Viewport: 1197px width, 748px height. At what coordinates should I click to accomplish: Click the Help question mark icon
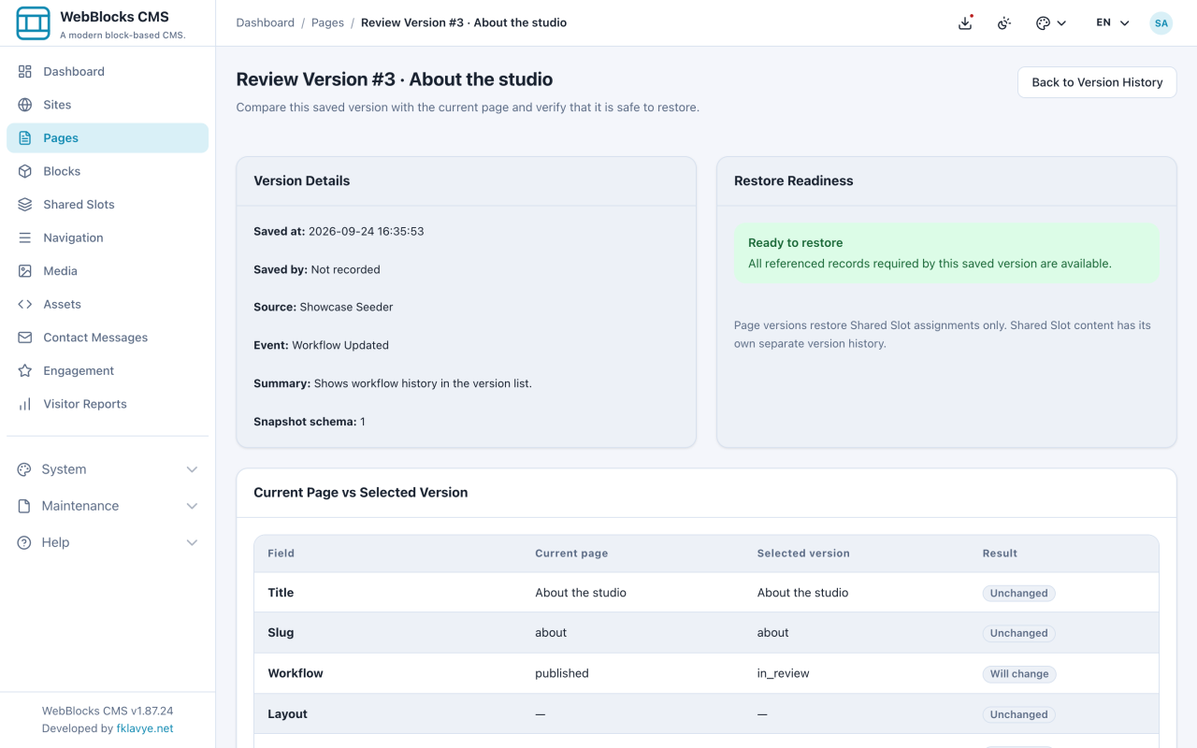(x=24, y=542)
